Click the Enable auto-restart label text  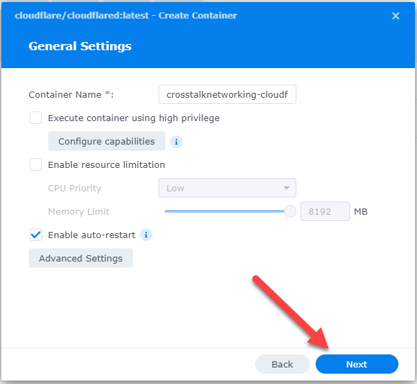(92, 235)
